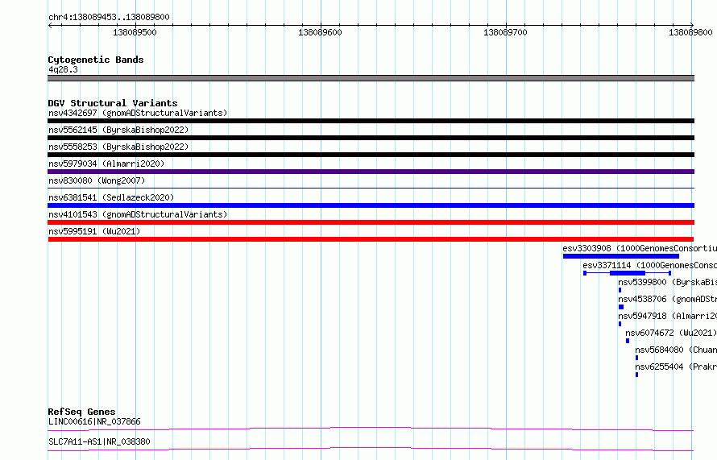Click the nsv5979034 (Almarri2020) label
This screenshot has height=460, width=717.
tap(106, 164)
